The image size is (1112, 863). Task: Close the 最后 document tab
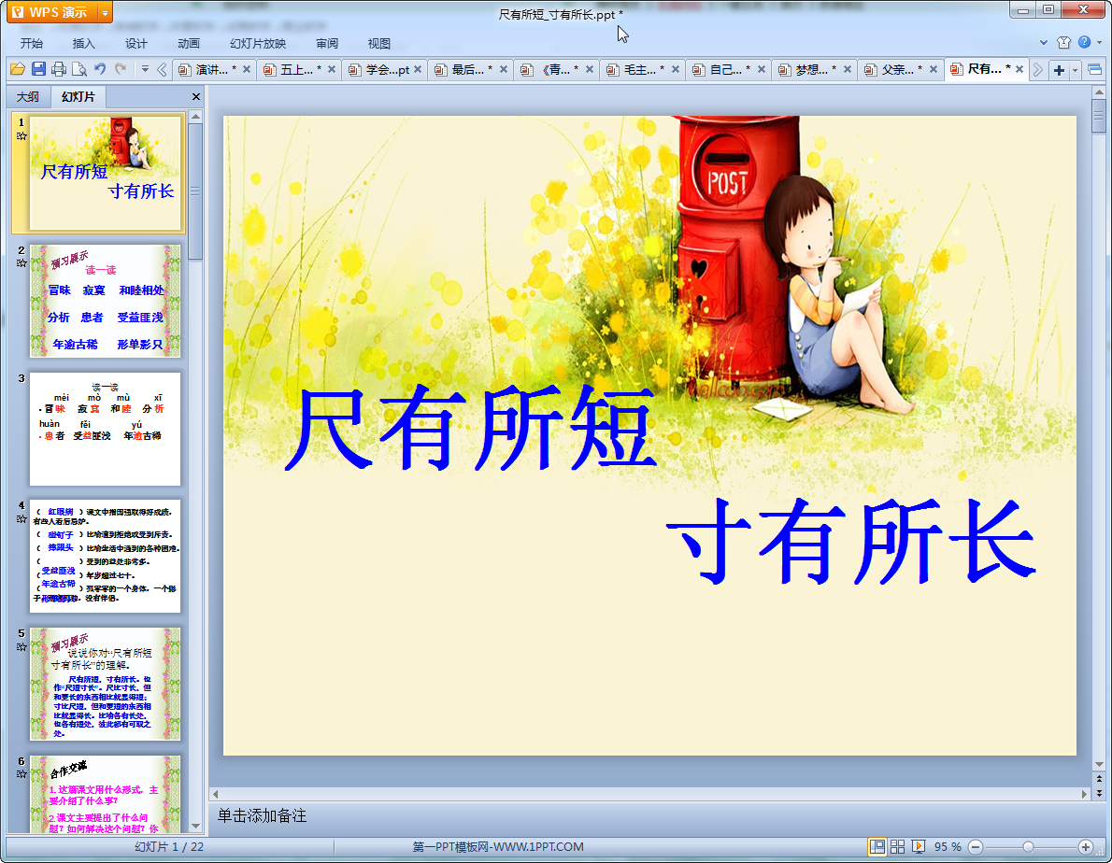click(504, 69)
